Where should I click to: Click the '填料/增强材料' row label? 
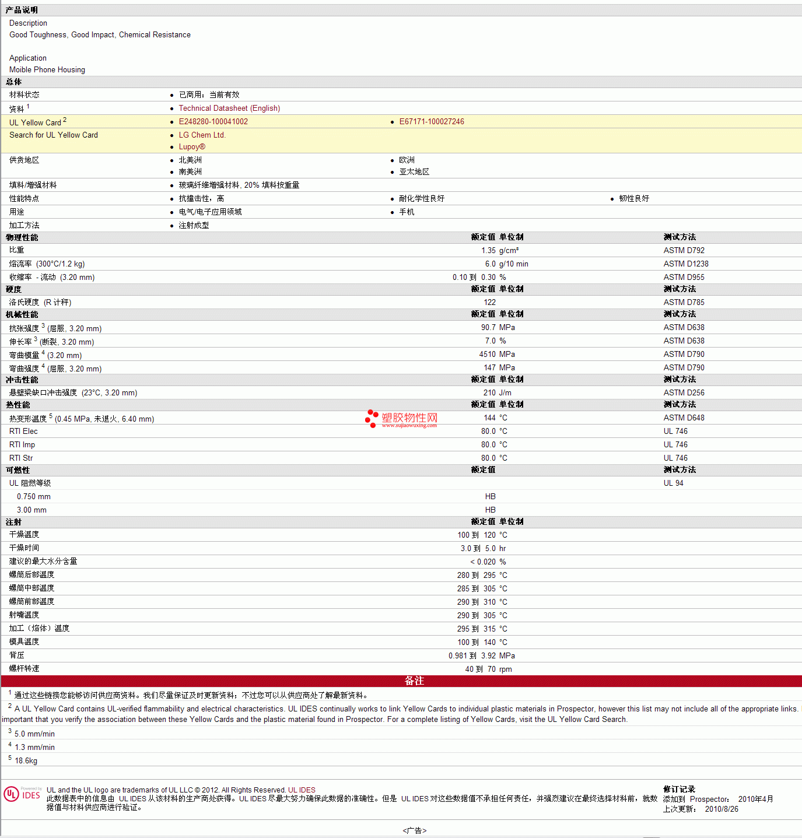point(33,185)
